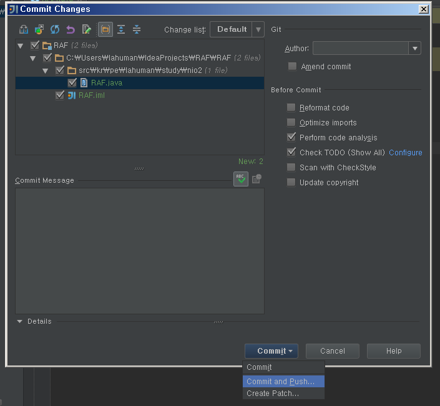This screenshot has height=406, width=440.
Task: Choose Create Patch from the menu
Action: (x=283, y=394)
